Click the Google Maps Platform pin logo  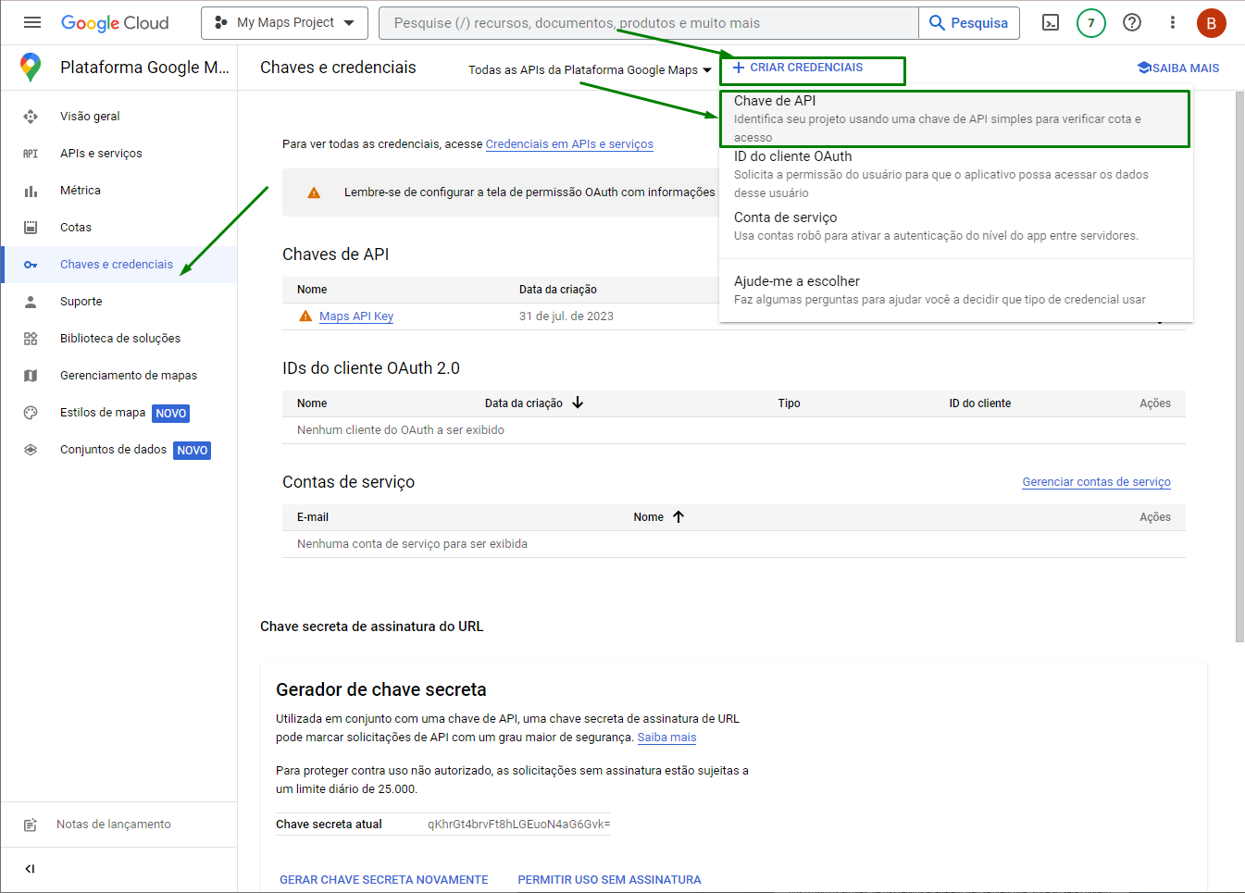(x=31, y=67)
